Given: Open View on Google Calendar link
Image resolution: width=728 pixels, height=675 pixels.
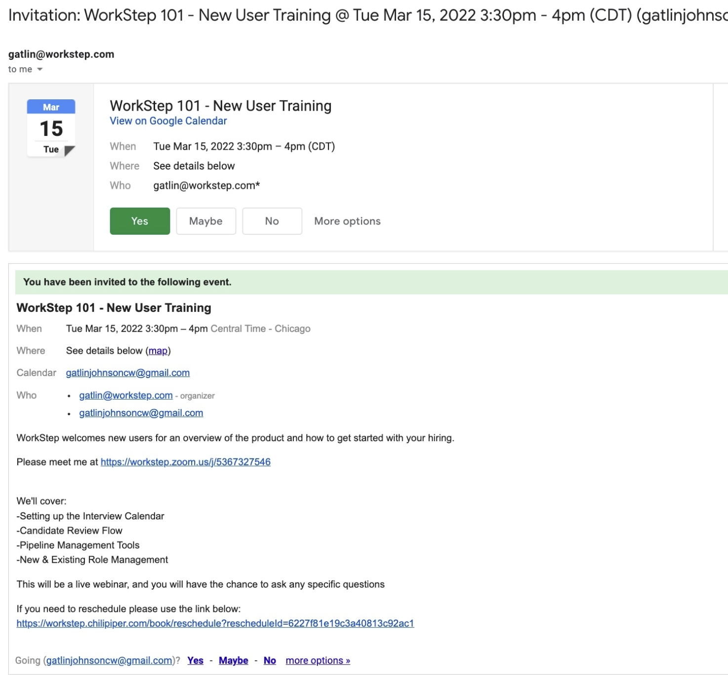Looking at the screenshot, I should coord(168,121).
